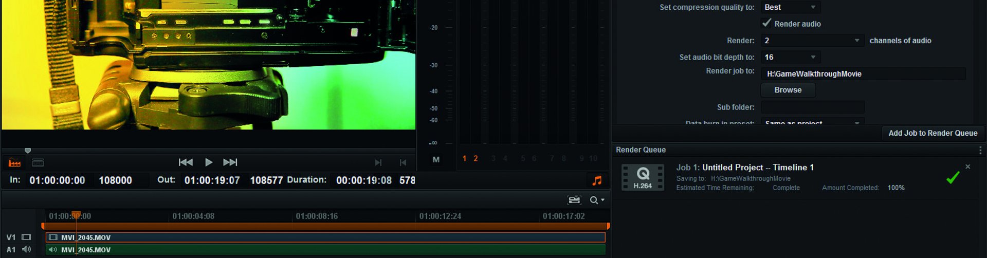
Task: Toggle audio channel 5 on the meter
Action: [x=523, y=158]
